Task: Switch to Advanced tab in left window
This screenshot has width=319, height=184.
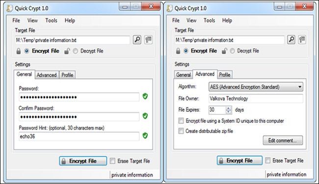Action: (47, 75)
